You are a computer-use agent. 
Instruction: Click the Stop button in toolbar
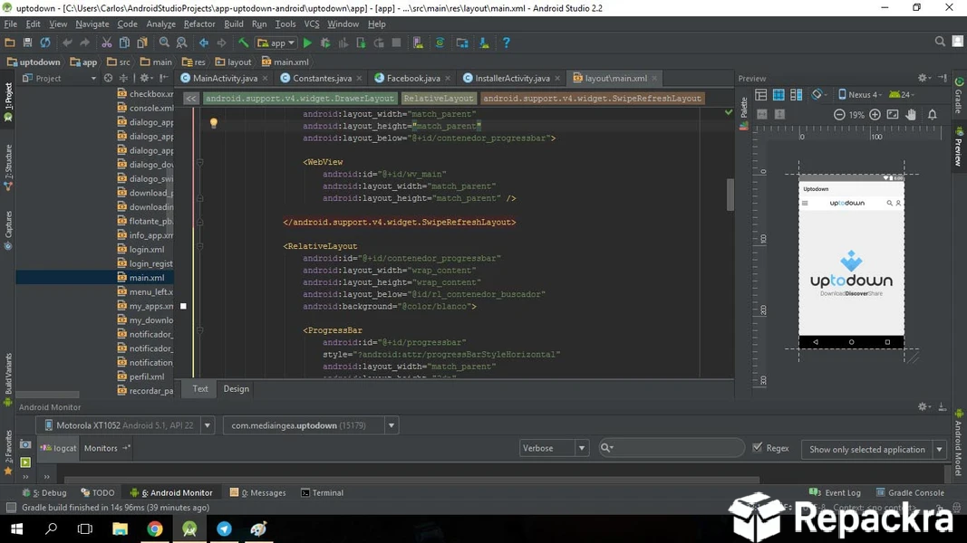tap(397, 43)
